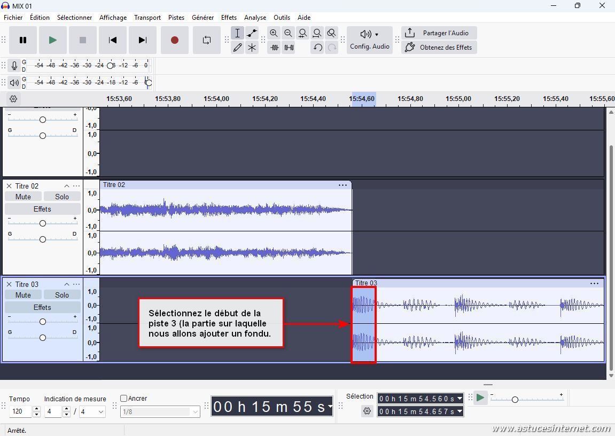
Task: Click the Zoom In magnifier icon
Action: pos(274,33)
